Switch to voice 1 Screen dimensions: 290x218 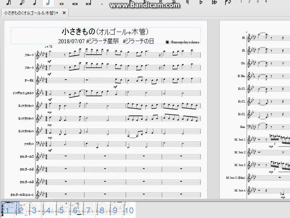tap(241, 1)
